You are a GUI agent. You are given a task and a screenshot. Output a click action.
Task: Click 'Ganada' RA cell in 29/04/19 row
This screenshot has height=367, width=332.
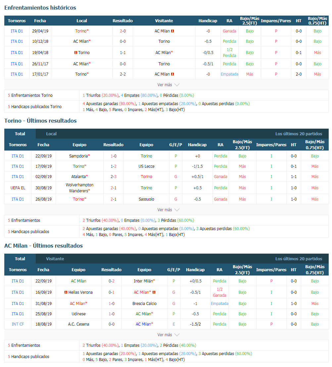tap(229, 31)
